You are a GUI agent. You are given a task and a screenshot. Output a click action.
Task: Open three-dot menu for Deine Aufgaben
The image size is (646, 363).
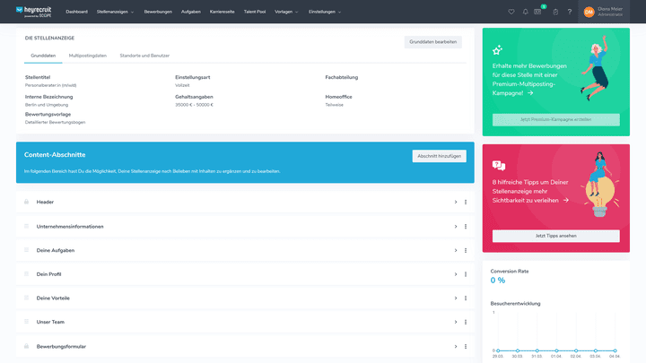(466, 250)
